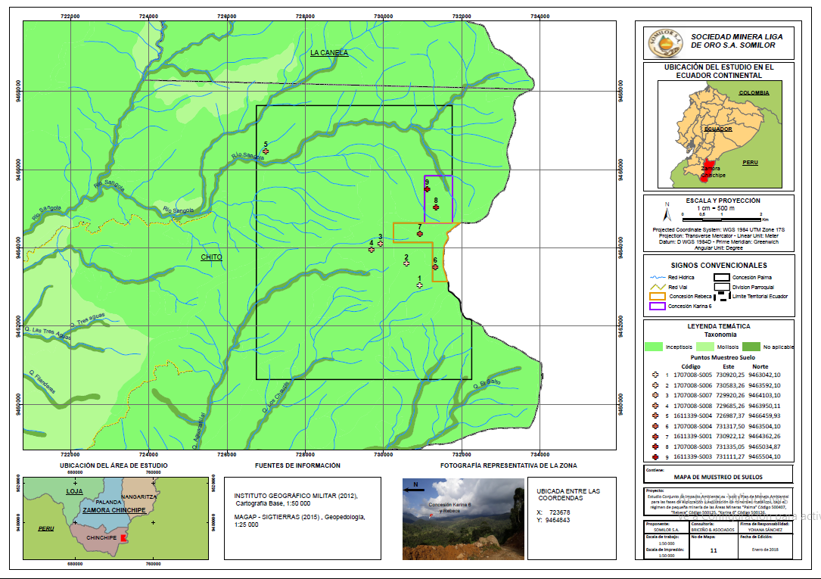Screen dimensions: 821x579
Task: Click the purple Concesión Karina 6 legend symbol
Action: click(657, 306)
